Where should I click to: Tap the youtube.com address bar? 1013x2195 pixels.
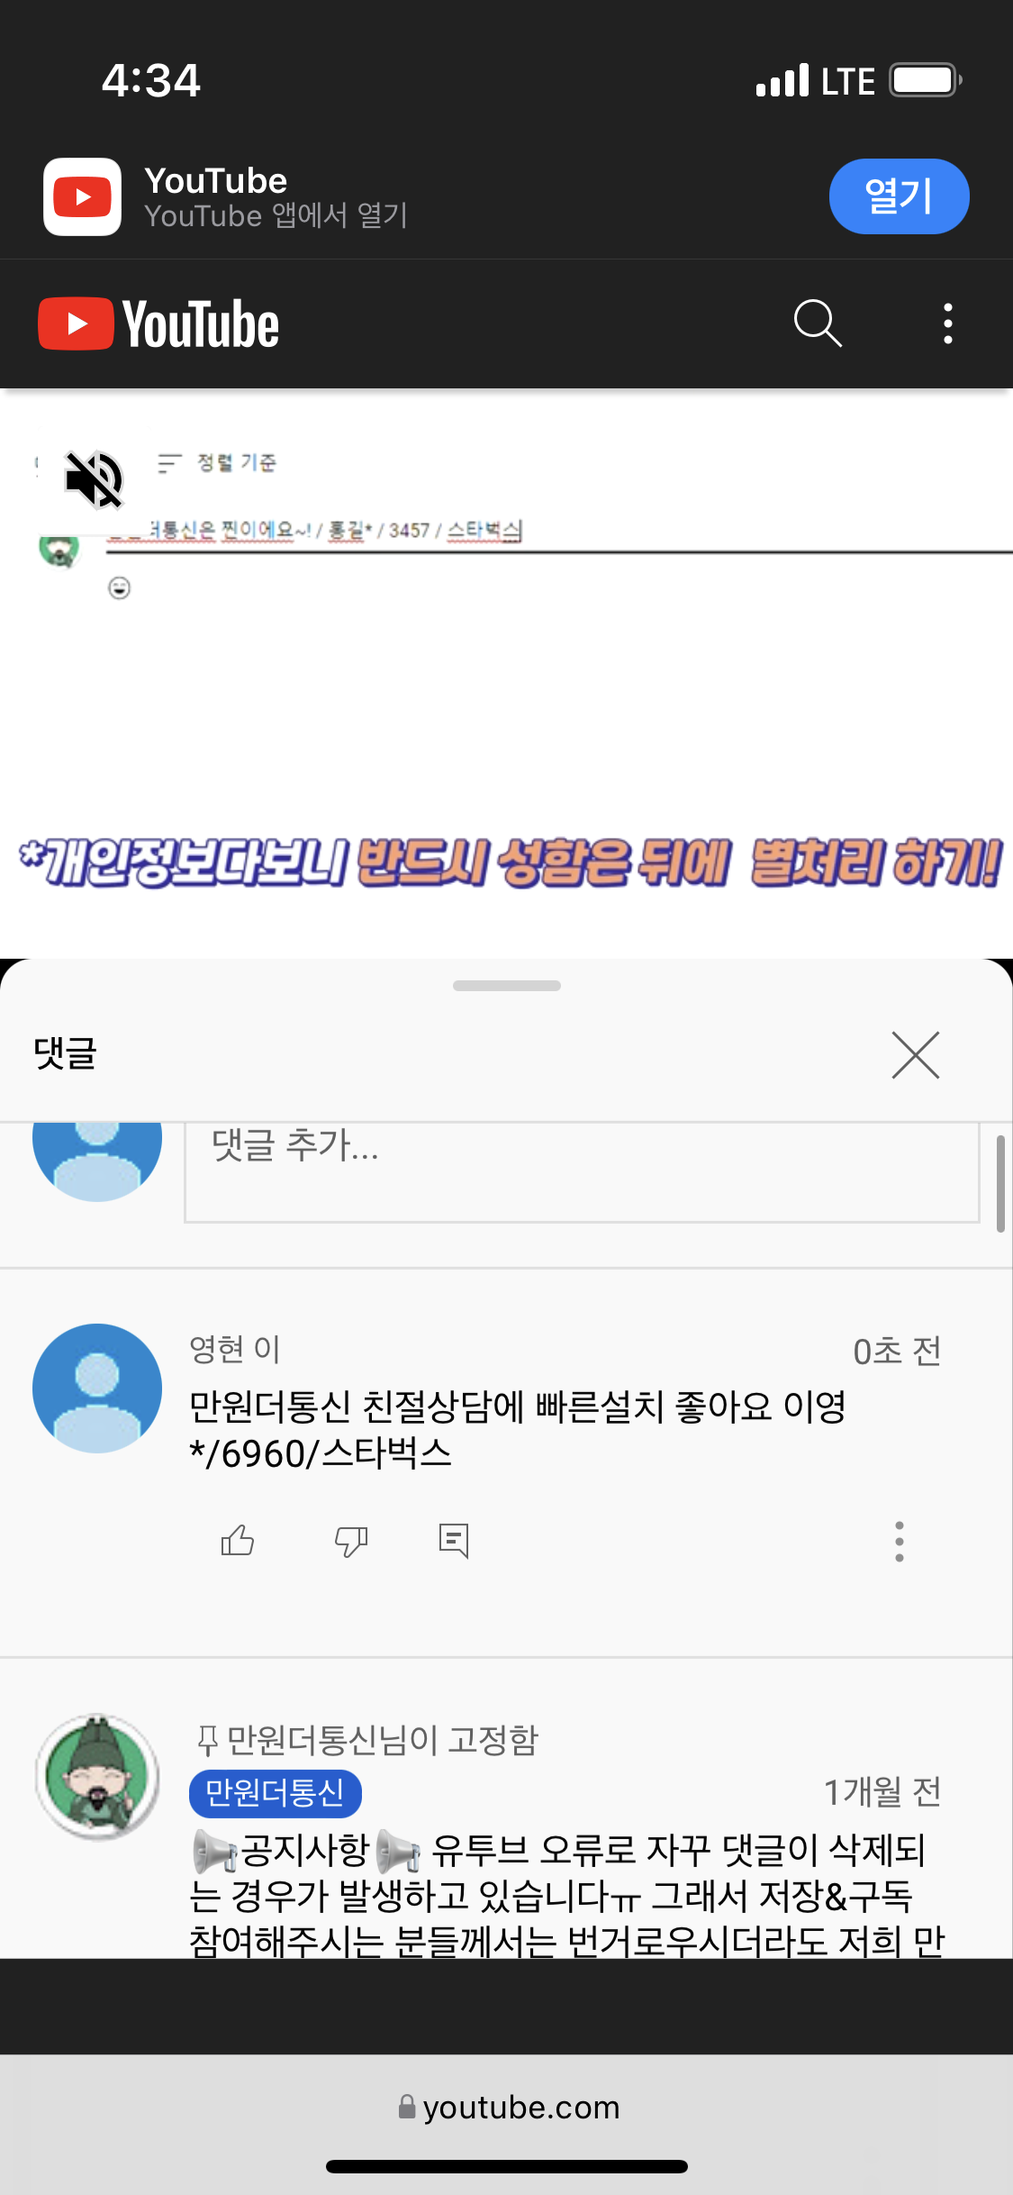coord(509,2108)
